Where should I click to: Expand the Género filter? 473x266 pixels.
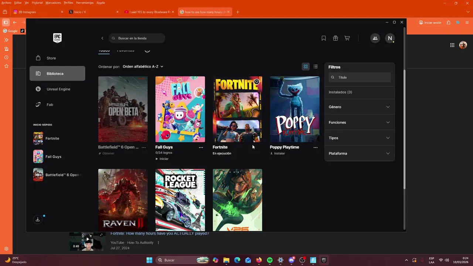[x=359, y=107]
